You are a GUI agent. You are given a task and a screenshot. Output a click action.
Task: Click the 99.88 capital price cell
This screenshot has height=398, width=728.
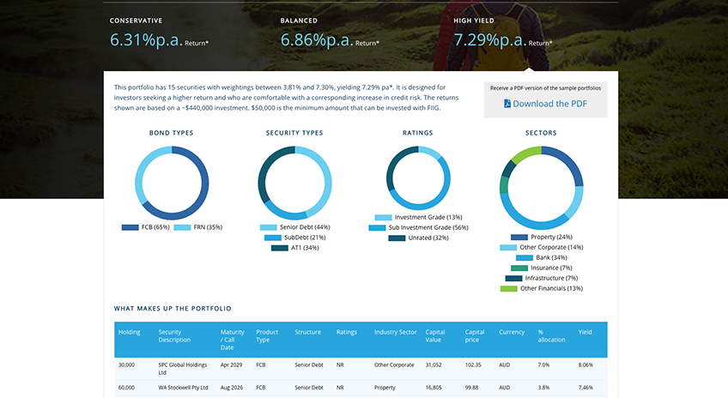point(471,388)
